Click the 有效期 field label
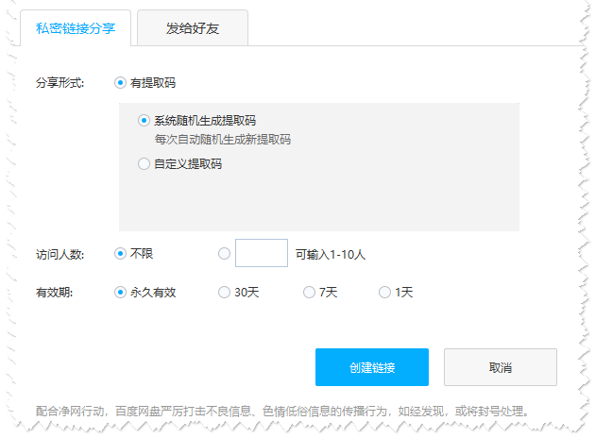This screenshot has height=438, width=595. [54, 293]
